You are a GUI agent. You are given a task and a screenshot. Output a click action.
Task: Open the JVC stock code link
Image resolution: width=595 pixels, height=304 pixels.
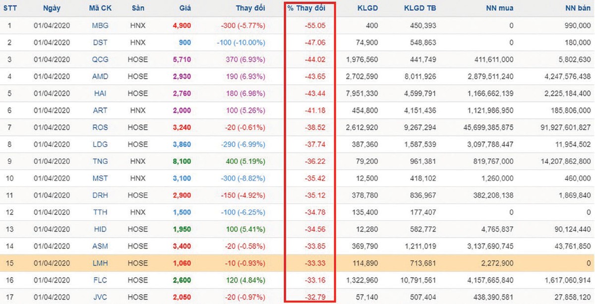click(100, 297)
